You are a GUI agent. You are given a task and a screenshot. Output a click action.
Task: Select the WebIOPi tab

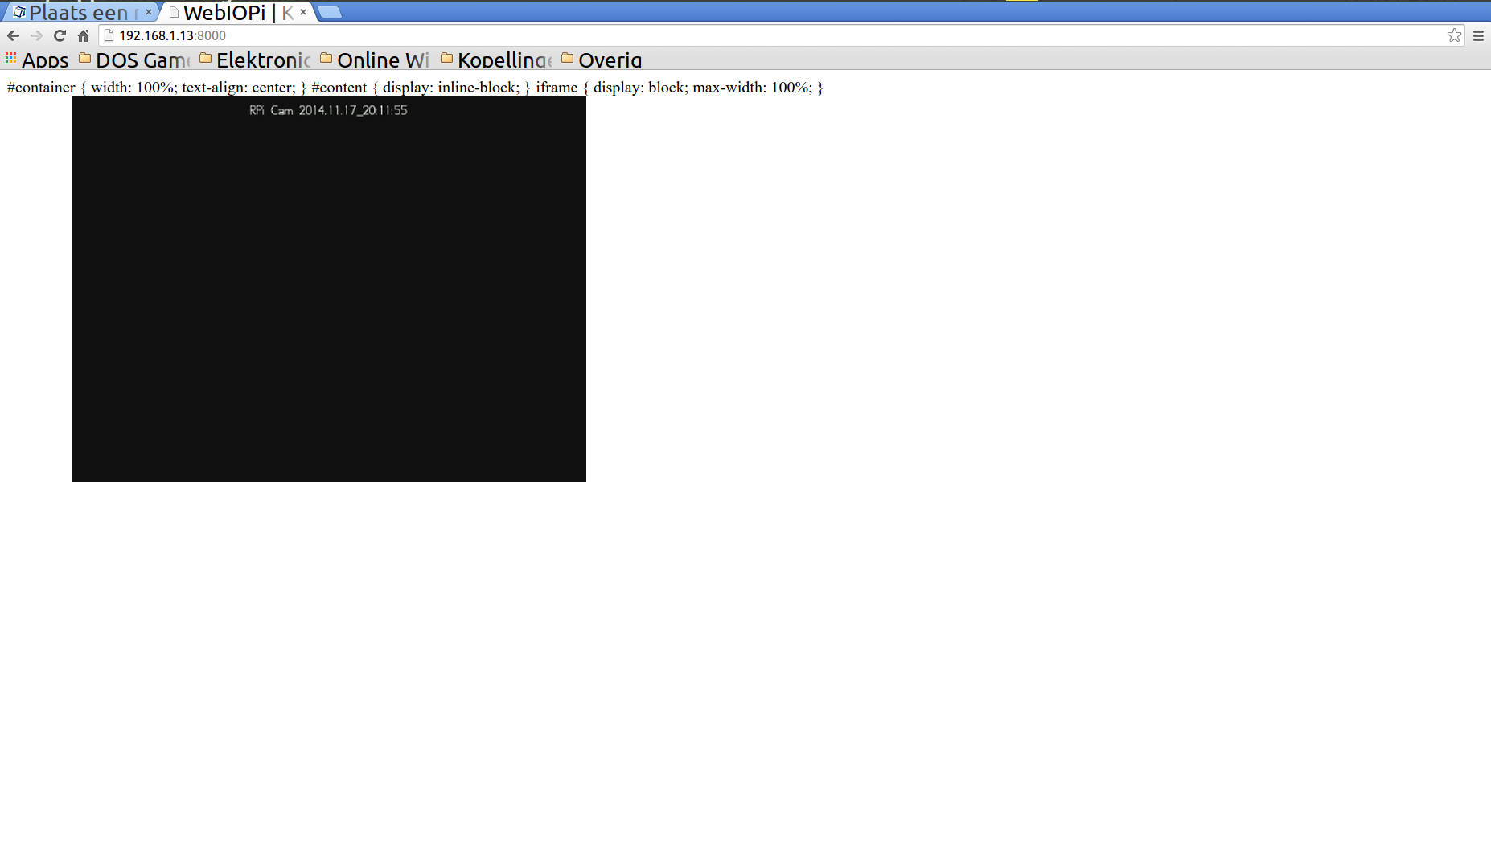[229, 13]
